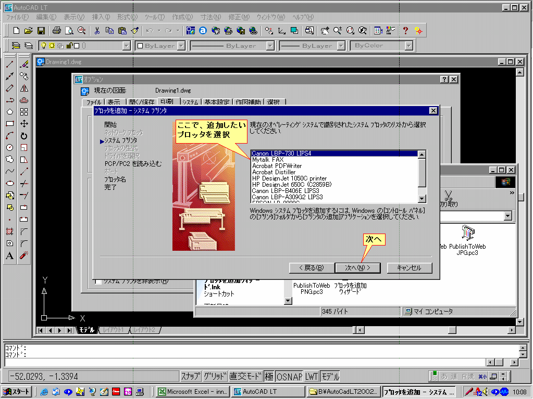Switch to the システム tab in Options dialog
Viewport: 533px width, 399px height.
(190, 102)
